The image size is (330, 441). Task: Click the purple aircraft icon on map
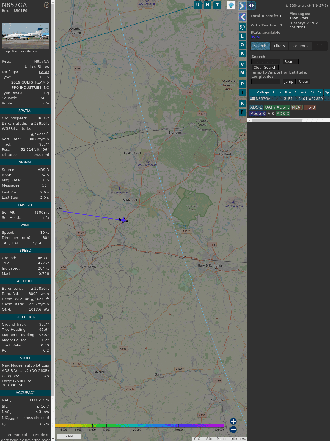coord(123,220)
